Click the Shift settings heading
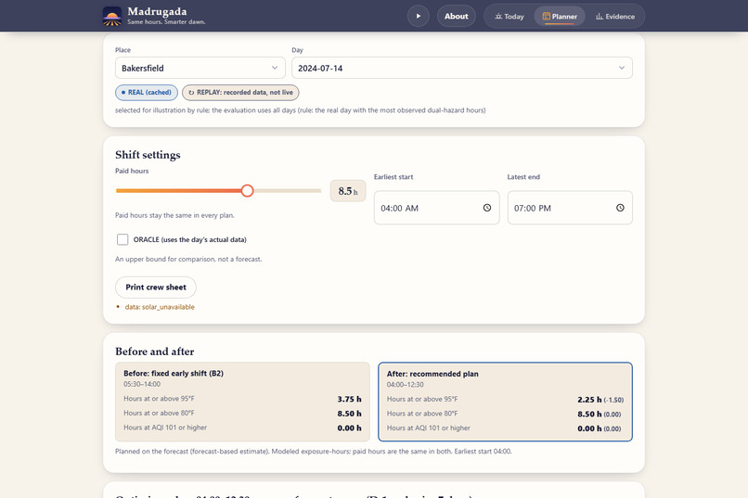The width and height of the screenshot is (748, 498). click(x=148, y=155)
